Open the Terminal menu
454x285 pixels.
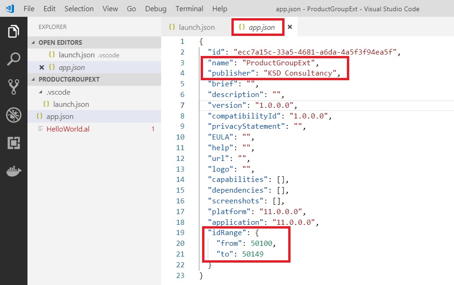point(189,9)
